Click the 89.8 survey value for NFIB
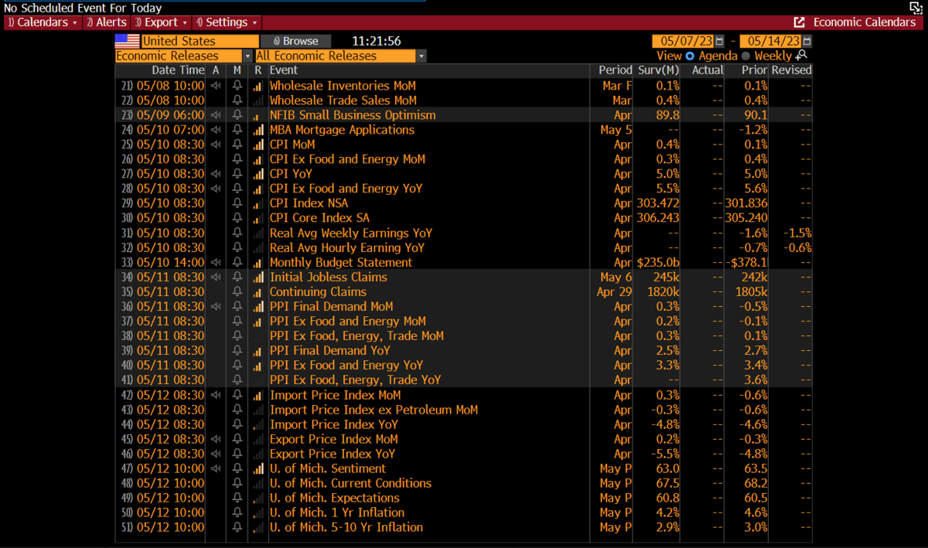This screenshot has height=548, width=928. [667, 115]
